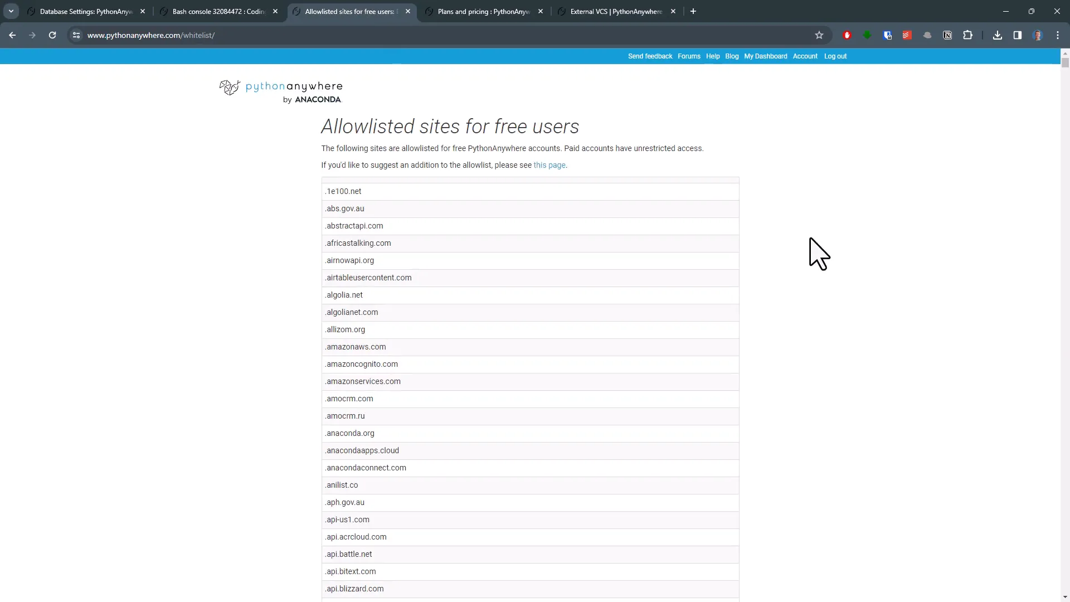Click the reload page button
This screenshot has width=1070, height=602.
click(x=52, y=35)
